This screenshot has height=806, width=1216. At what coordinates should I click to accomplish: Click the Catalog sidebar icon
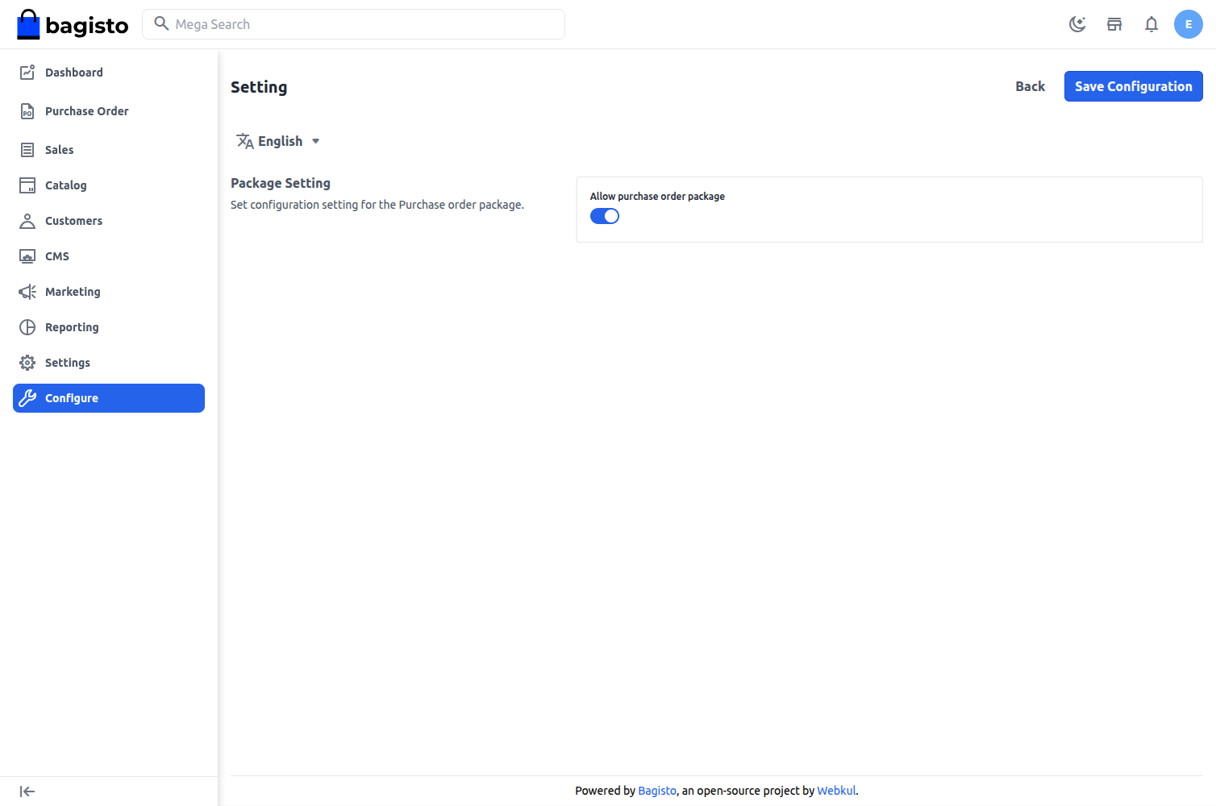pyautogui.click(x=27, y=185)
